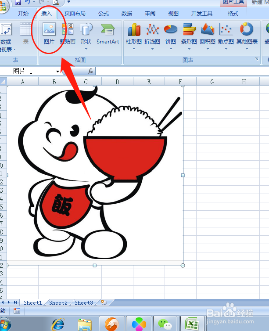Open the orange browser icon on taskbar

click(112, 324)
